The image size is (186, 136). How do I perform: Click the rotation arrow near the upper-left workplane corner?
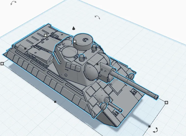click(x=13, y=3)
